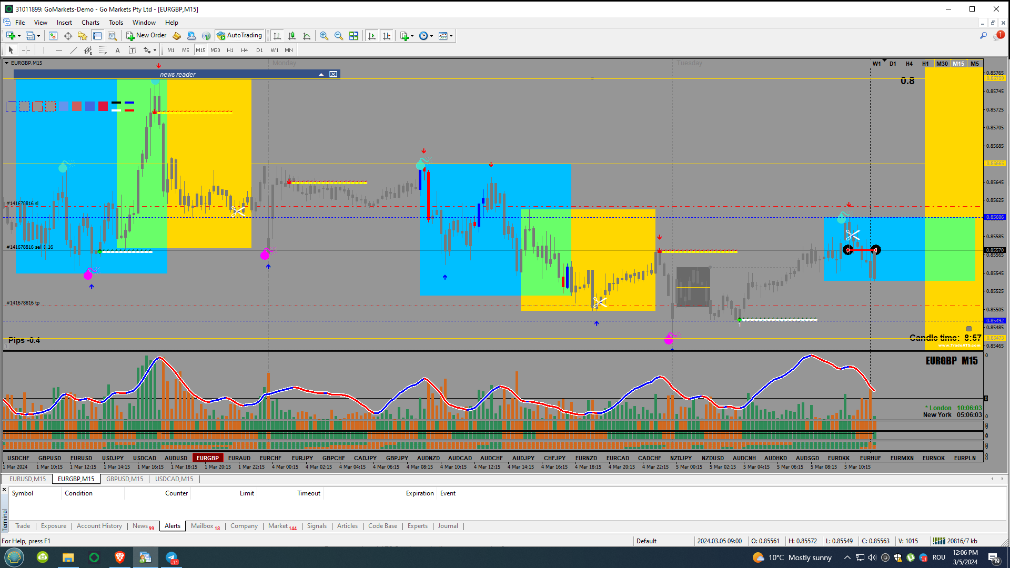Select the Fibonacci retracement tool
Screen dimensions: 1010x568
[x=103, y=50]
